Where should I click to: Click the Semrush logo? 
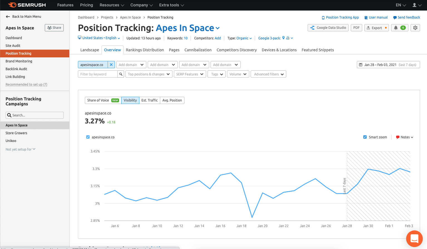tap(27, 5)
